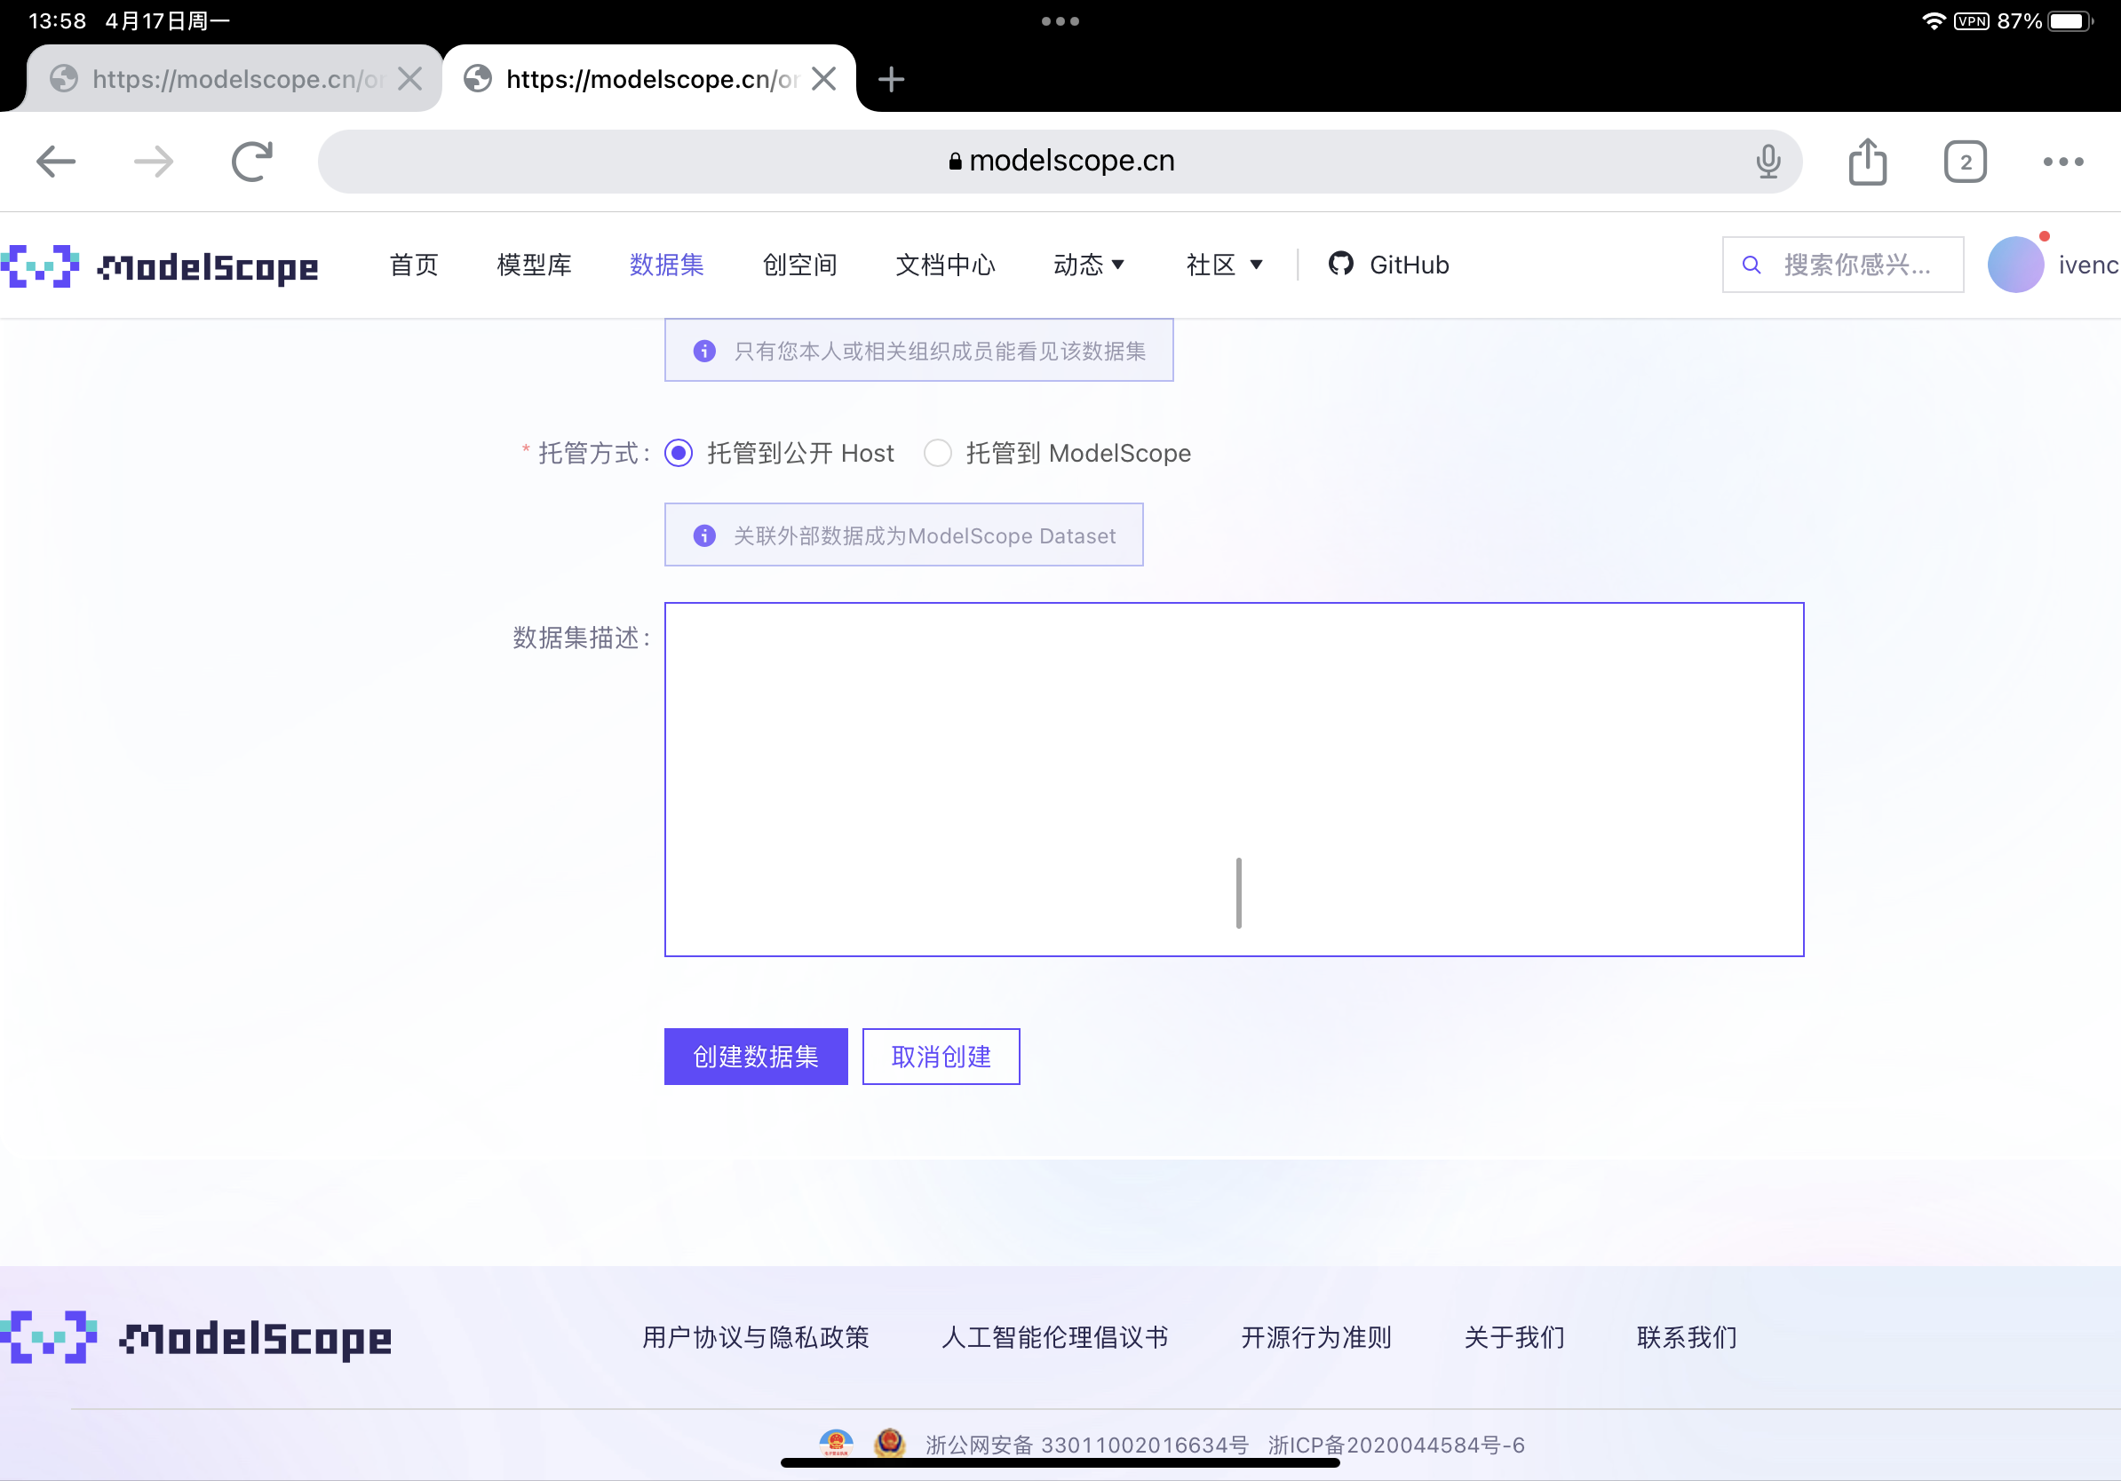2121x1481 pixels.
Task: Click the search magnifier icon
Action: 1752,265
